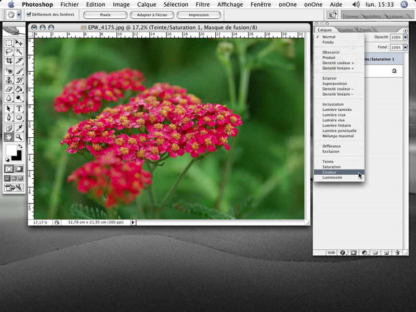Screen dimensions: 416x312
Task: Choose the Red Eye tool
Action: coord(9,71)
